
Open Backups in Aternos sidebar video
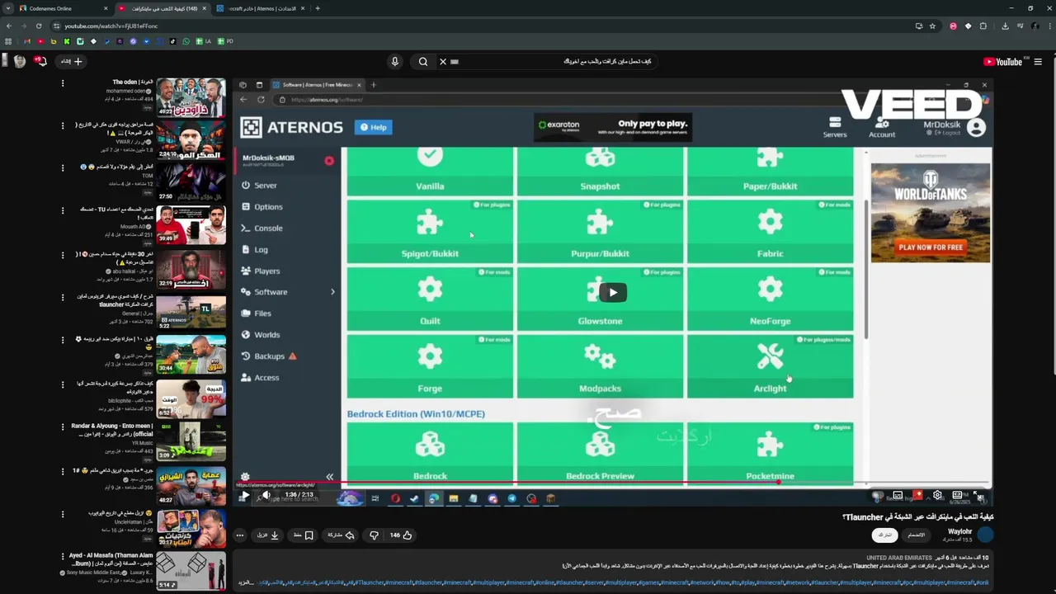pyautogui.click(x=270, y=356)
